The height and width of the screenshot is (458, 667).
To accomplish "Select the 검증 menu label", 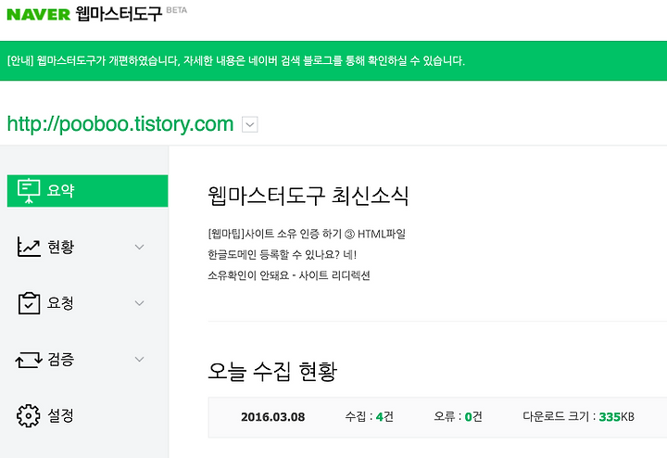I will point(61,359).
